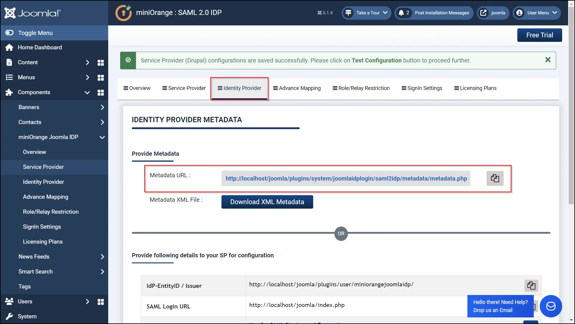
Task: Collapse miniOrange Joomla IDP submenu
Action: (102, 137)
